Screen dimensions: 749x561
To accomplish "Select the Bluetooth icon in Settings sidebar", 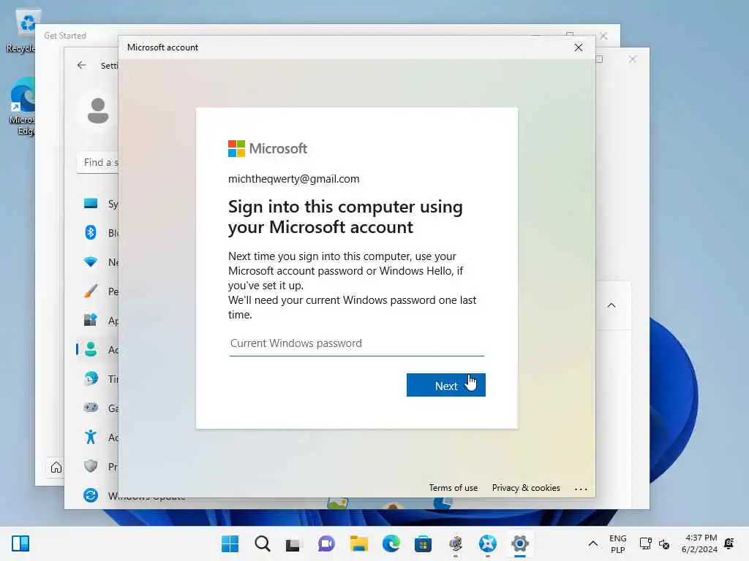I will coord(91,233).
